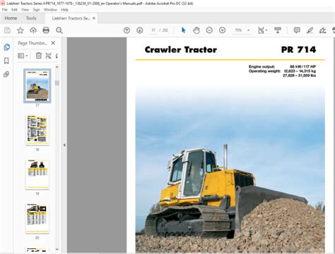This screenshot has height=254, width=335.
Task: Click the magnifier search icon
Action: (59, 30)
